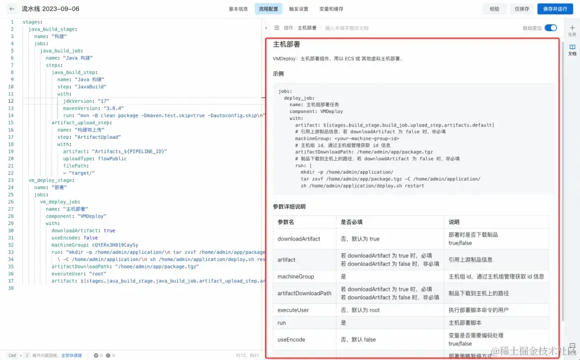Click the executeUser: "root" line

[x=79, y=274]
